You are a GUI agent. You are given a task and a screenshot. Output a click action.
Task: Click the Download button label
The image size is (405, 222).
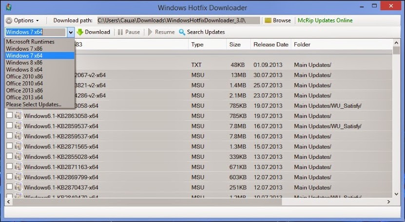(97, 32)
